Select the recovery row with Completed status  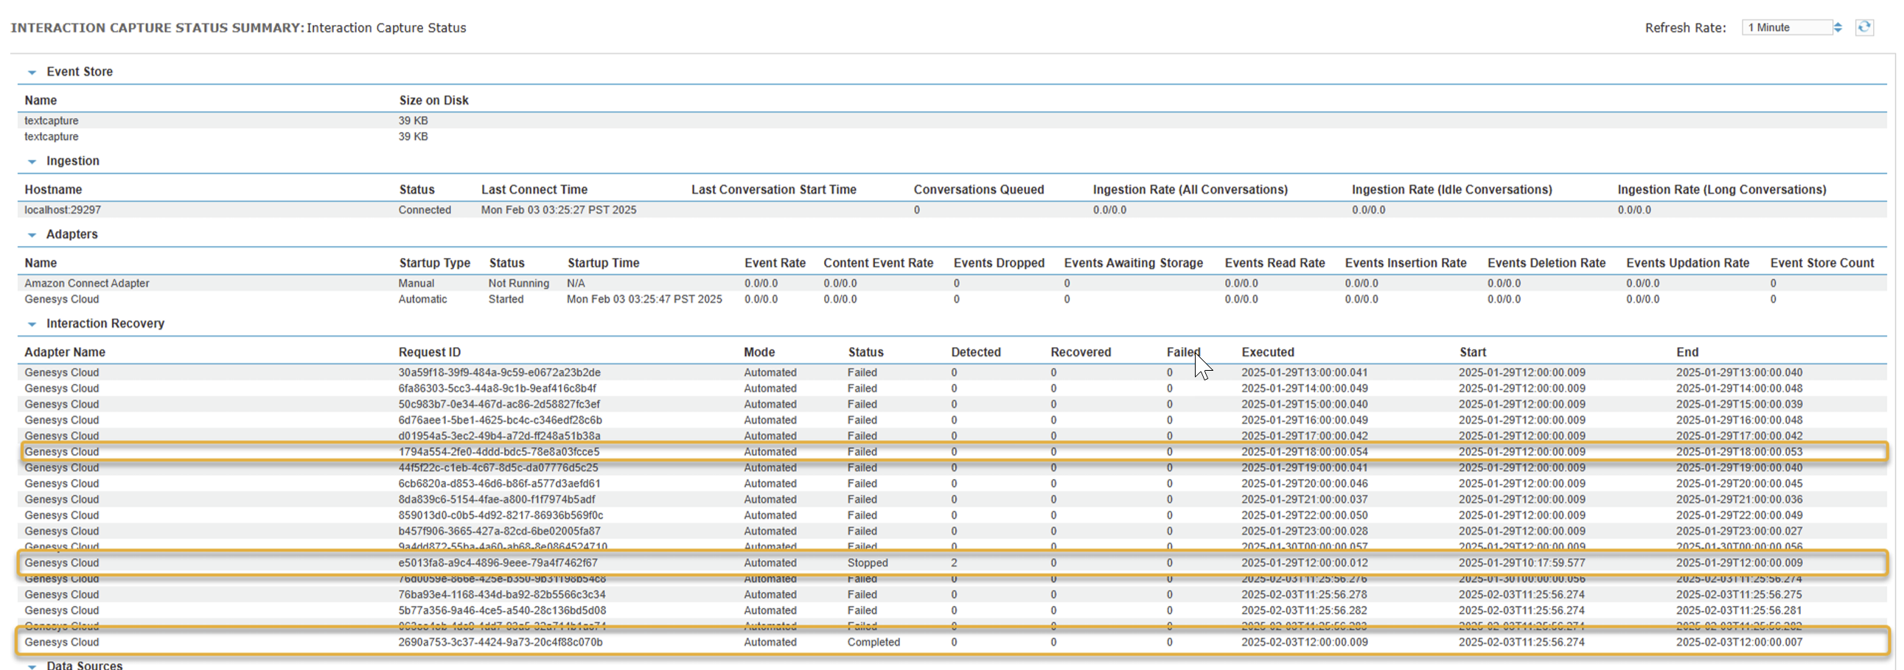coord(873,642)
